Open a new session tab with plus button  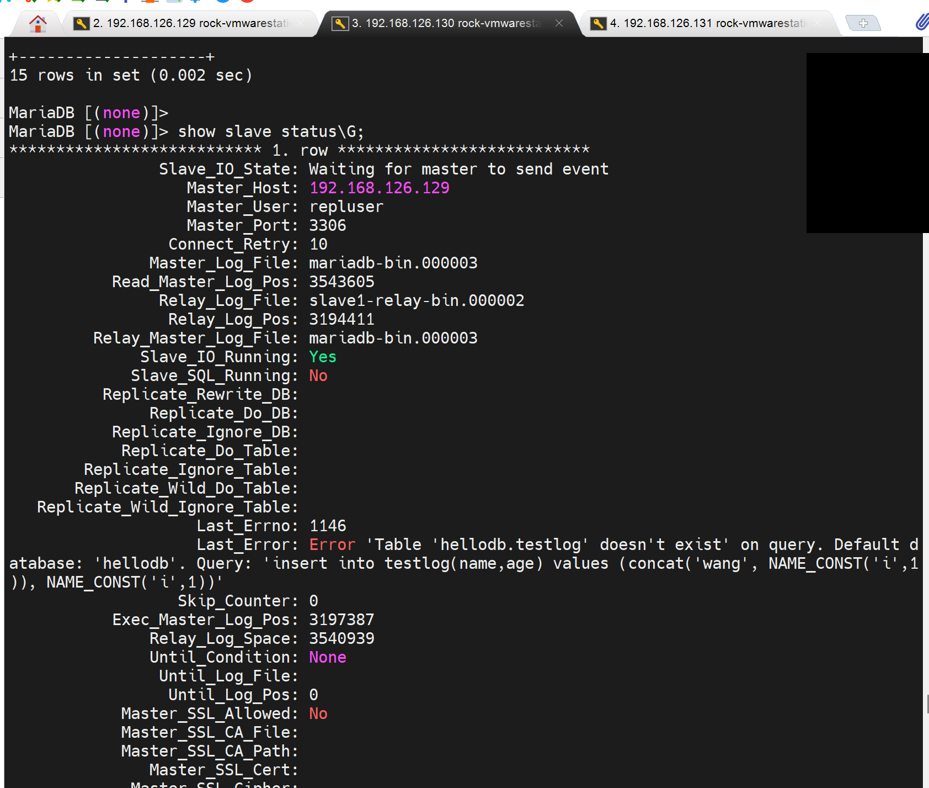[x=863, y=23]
